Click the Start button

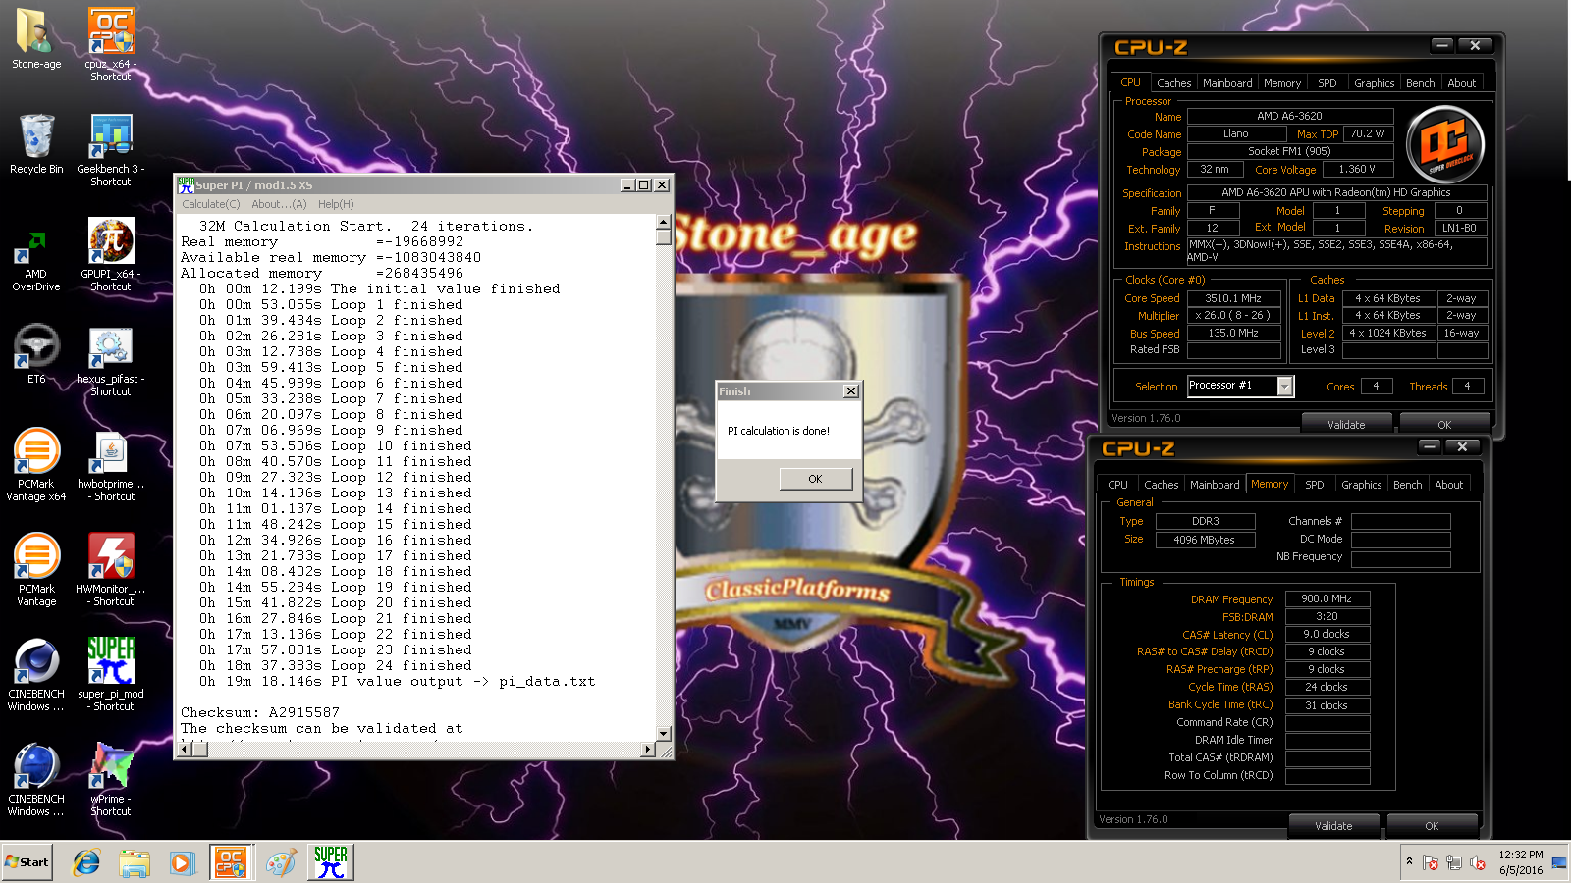(x=27, y=862)
